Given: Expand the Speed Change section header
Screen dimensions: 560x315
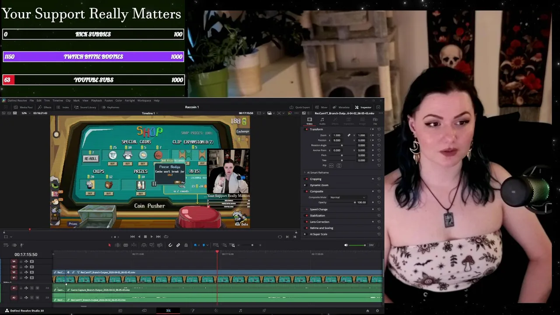Looking at the screenshot, I should (318, 209).
